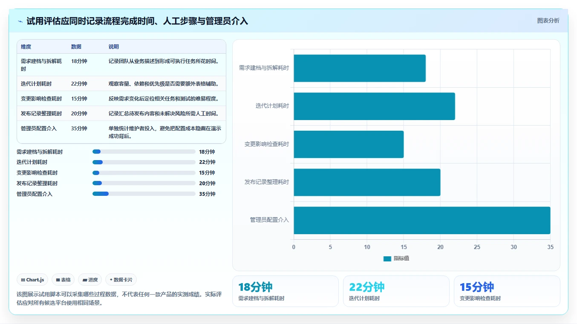
Task: Click 发布记录整理耗时 in the table's 维度 column
Action: (41, 114)
